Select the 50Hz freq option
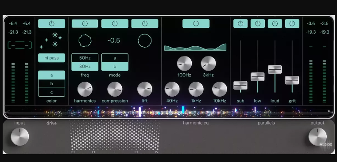337x162 pixels. point(85,58)
